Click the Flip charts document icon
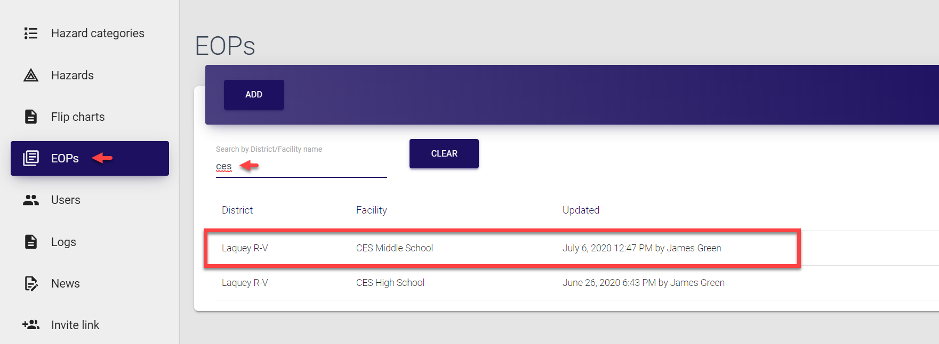The width and height of the screenshot is (939, 344). point(31,117)
